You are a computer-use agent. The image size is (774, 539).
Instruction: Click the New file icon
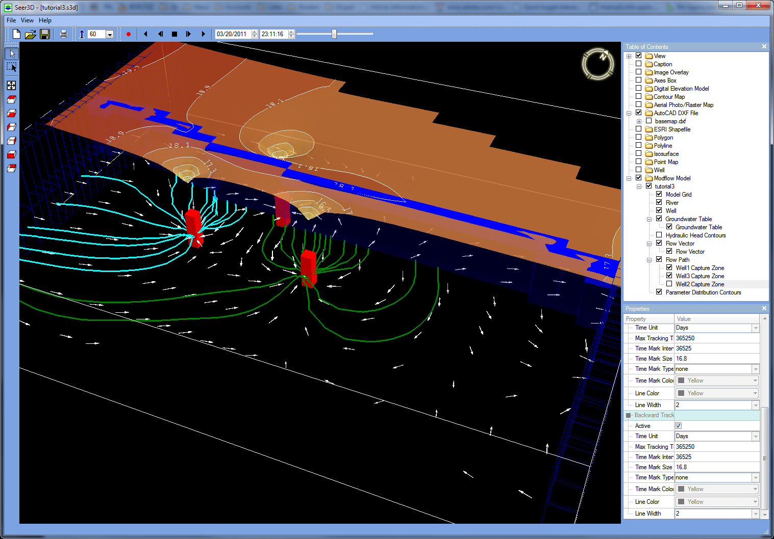tap(16, 34)
